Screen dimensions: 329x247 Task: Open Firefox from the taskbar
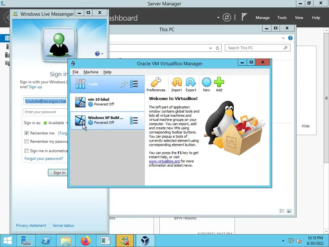point(85,241)
